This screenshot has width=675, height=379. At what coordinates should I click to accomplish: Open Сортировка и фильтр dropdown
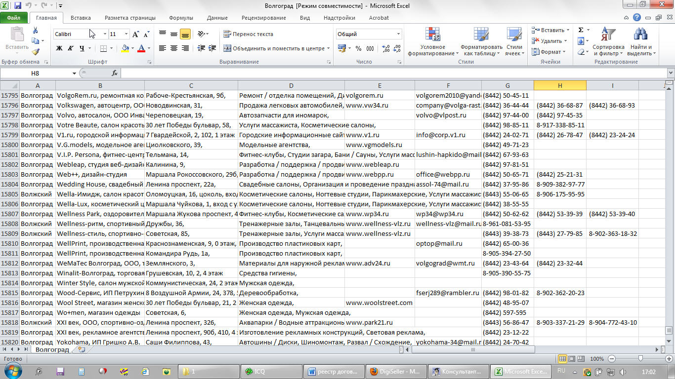coord(608,42)
